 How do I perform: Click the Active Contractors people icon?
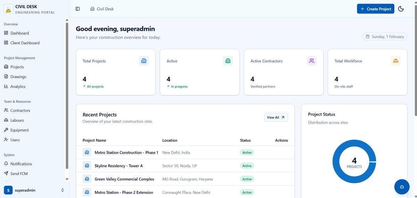click(x=312, y=61)
